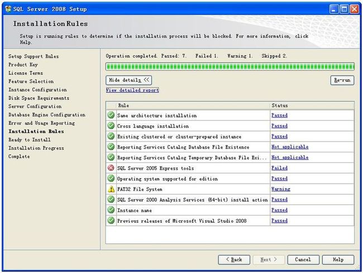Click the Re-run button
Viewport: 363px width, 273px height.
tap(342, 80)
